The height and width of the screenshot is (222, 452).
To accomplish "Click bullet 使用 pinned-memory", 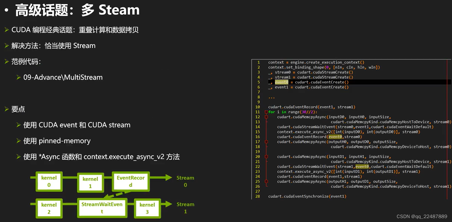I will 57,141.
